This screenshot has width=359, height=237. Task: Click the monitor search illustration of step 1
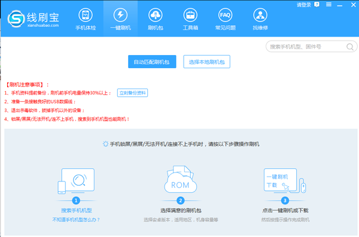[x=76, y=181]
